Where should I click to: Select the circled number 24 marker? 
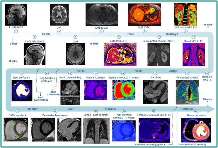pyautogui.click(x=196, y=111)
